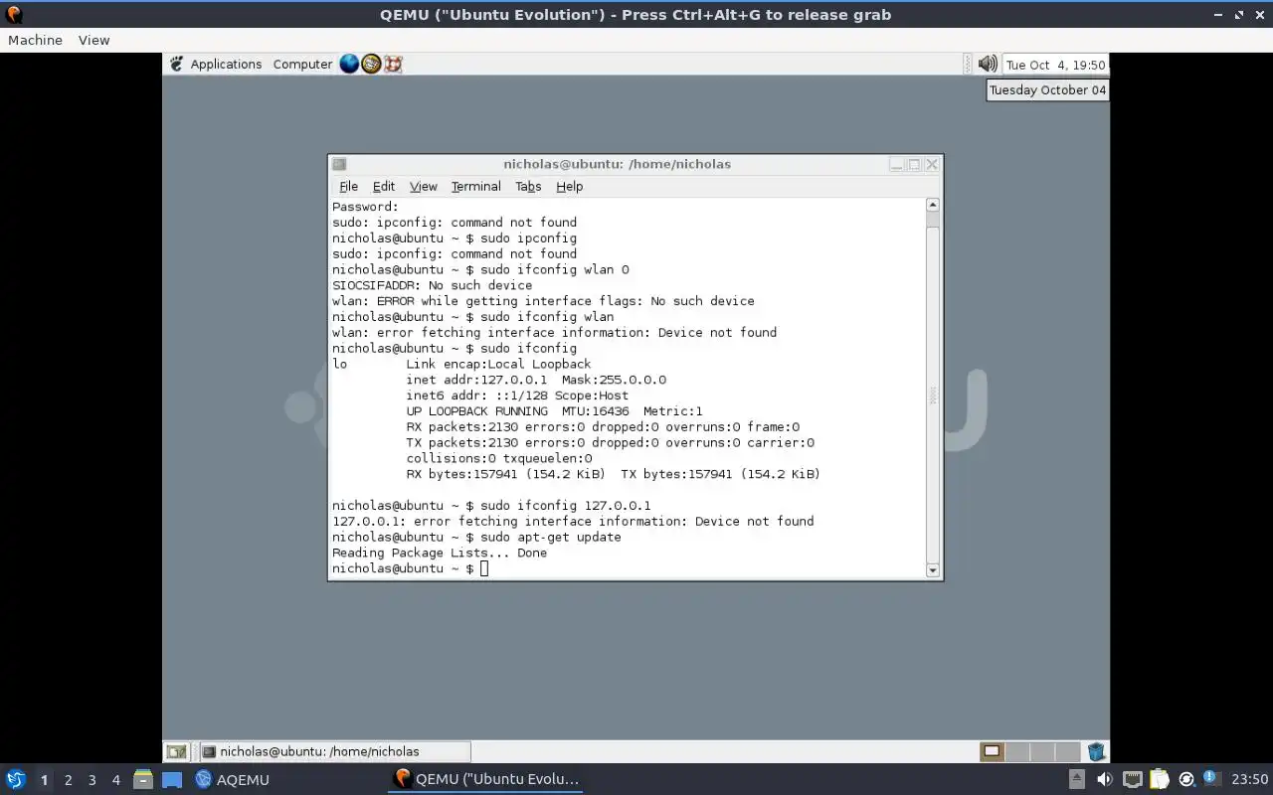1273x795 pixels.
Task: Click 'collisions:0 txqueuelen:0' line
Action: pyautogui.click(x=498, y=458)
